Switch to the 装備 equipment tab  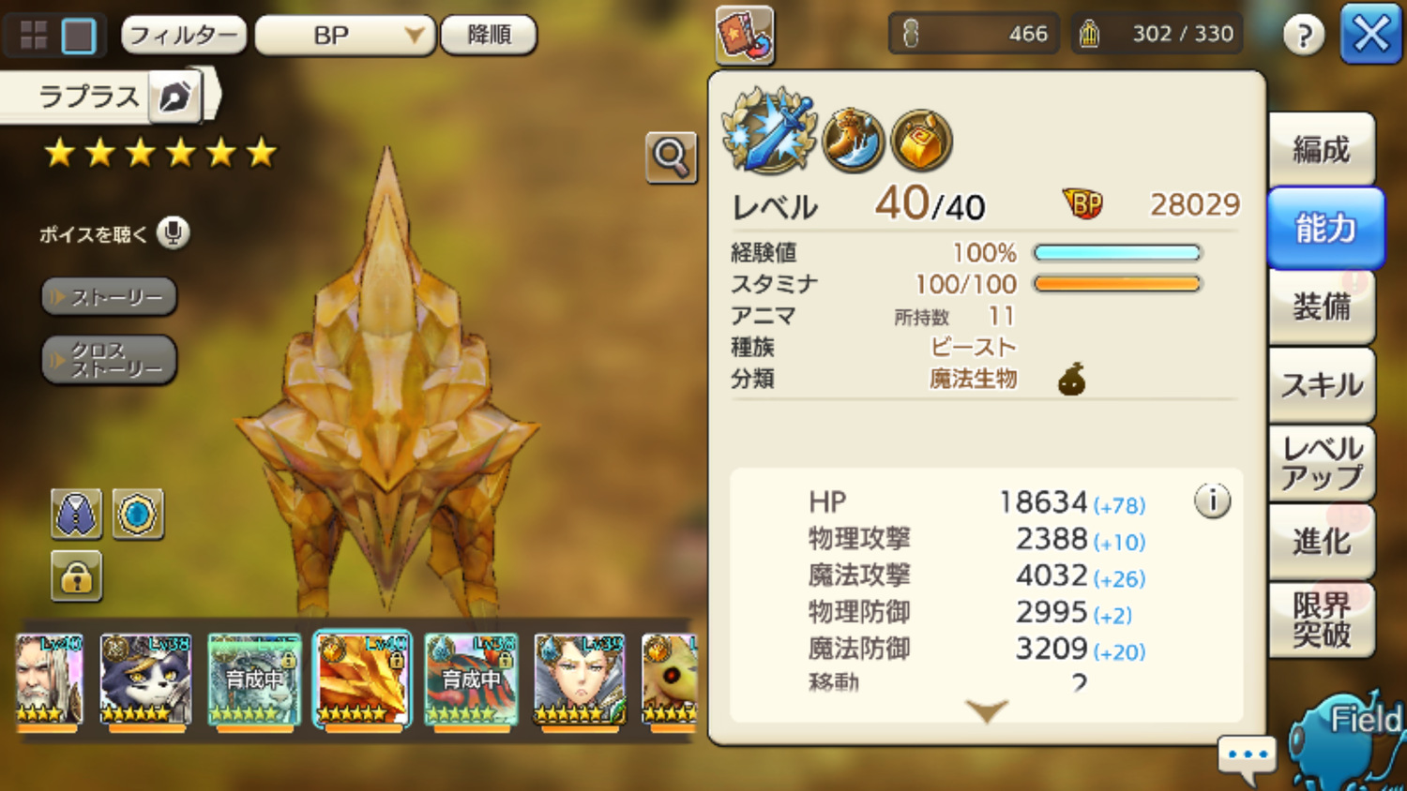click(x=1321, y=307)
